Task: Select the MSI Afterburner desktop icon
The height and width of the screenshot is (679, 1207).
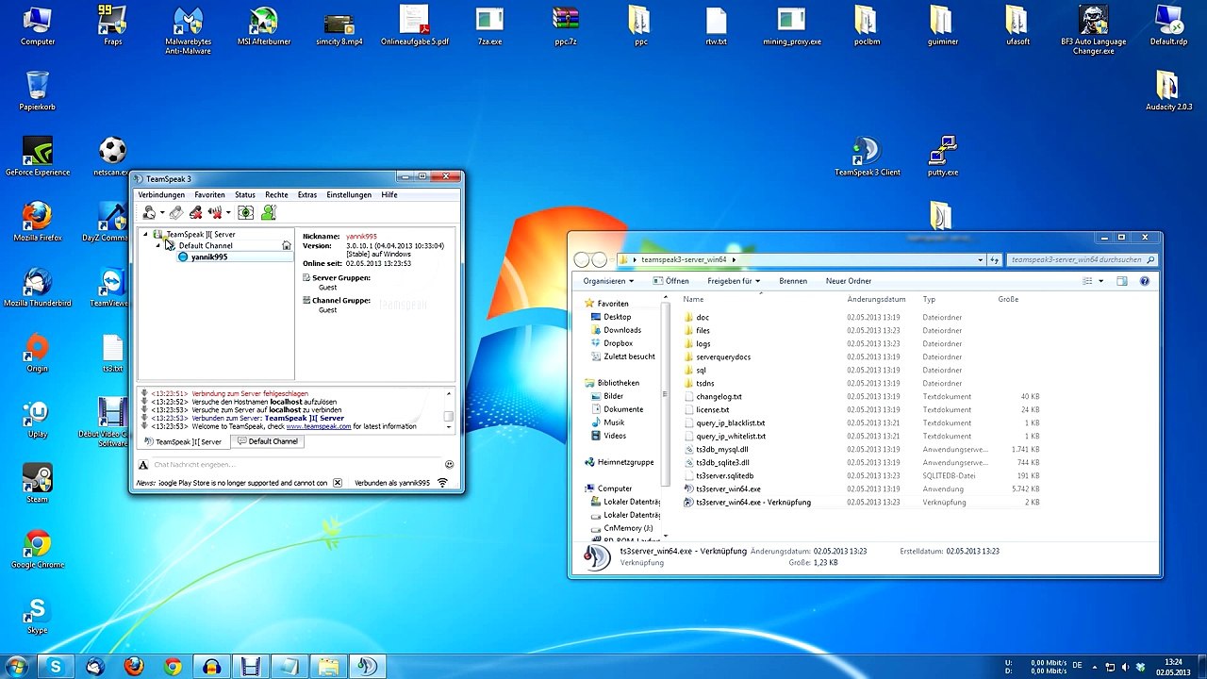Action: 263,26
